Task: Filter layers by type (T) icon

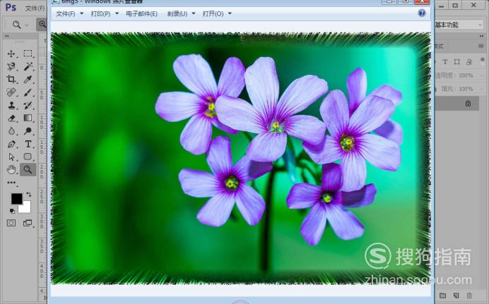Action: click(445, 62)
